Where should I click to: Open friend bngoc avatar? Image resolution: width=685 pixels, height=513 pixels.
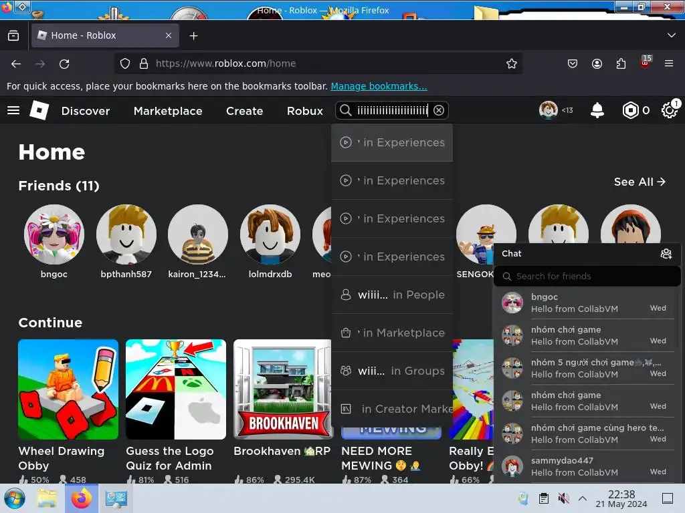(54, 234)
